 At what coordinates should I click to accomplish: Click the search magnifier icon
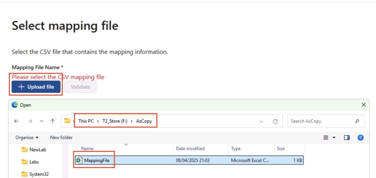point(357,121)
